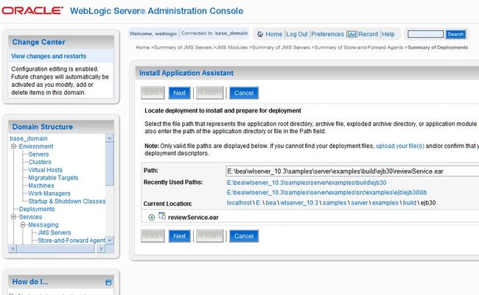Viewport: 479px width, 295px height.
Task: Click the Domain Structure vertical scrollbar thumb
Action: [110, 164]
